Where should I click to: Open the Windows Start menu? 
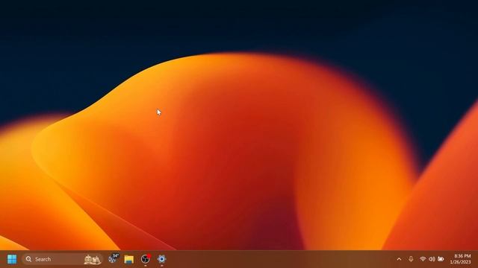tap(12, 259)
